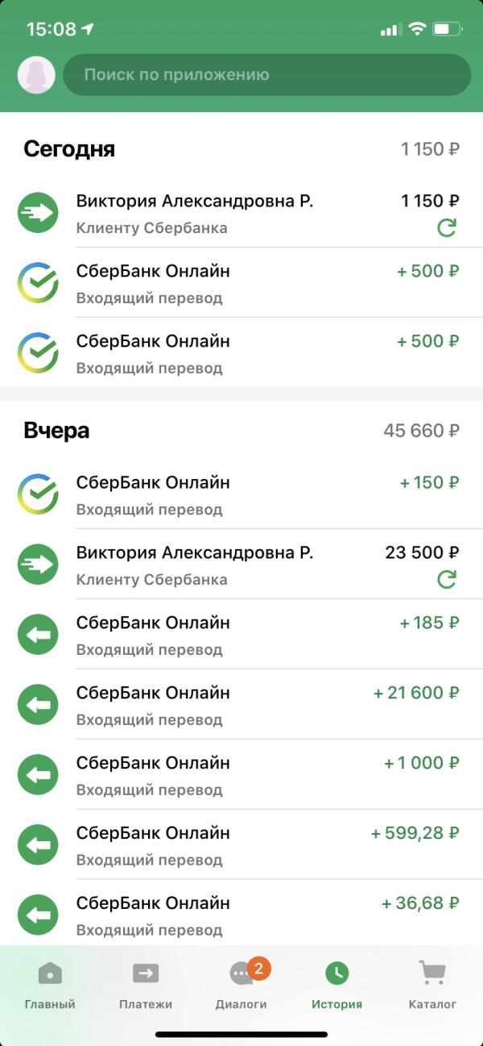Tap outgoing arrow icon for 23 500 ₽ transfer

pos(38,565)
